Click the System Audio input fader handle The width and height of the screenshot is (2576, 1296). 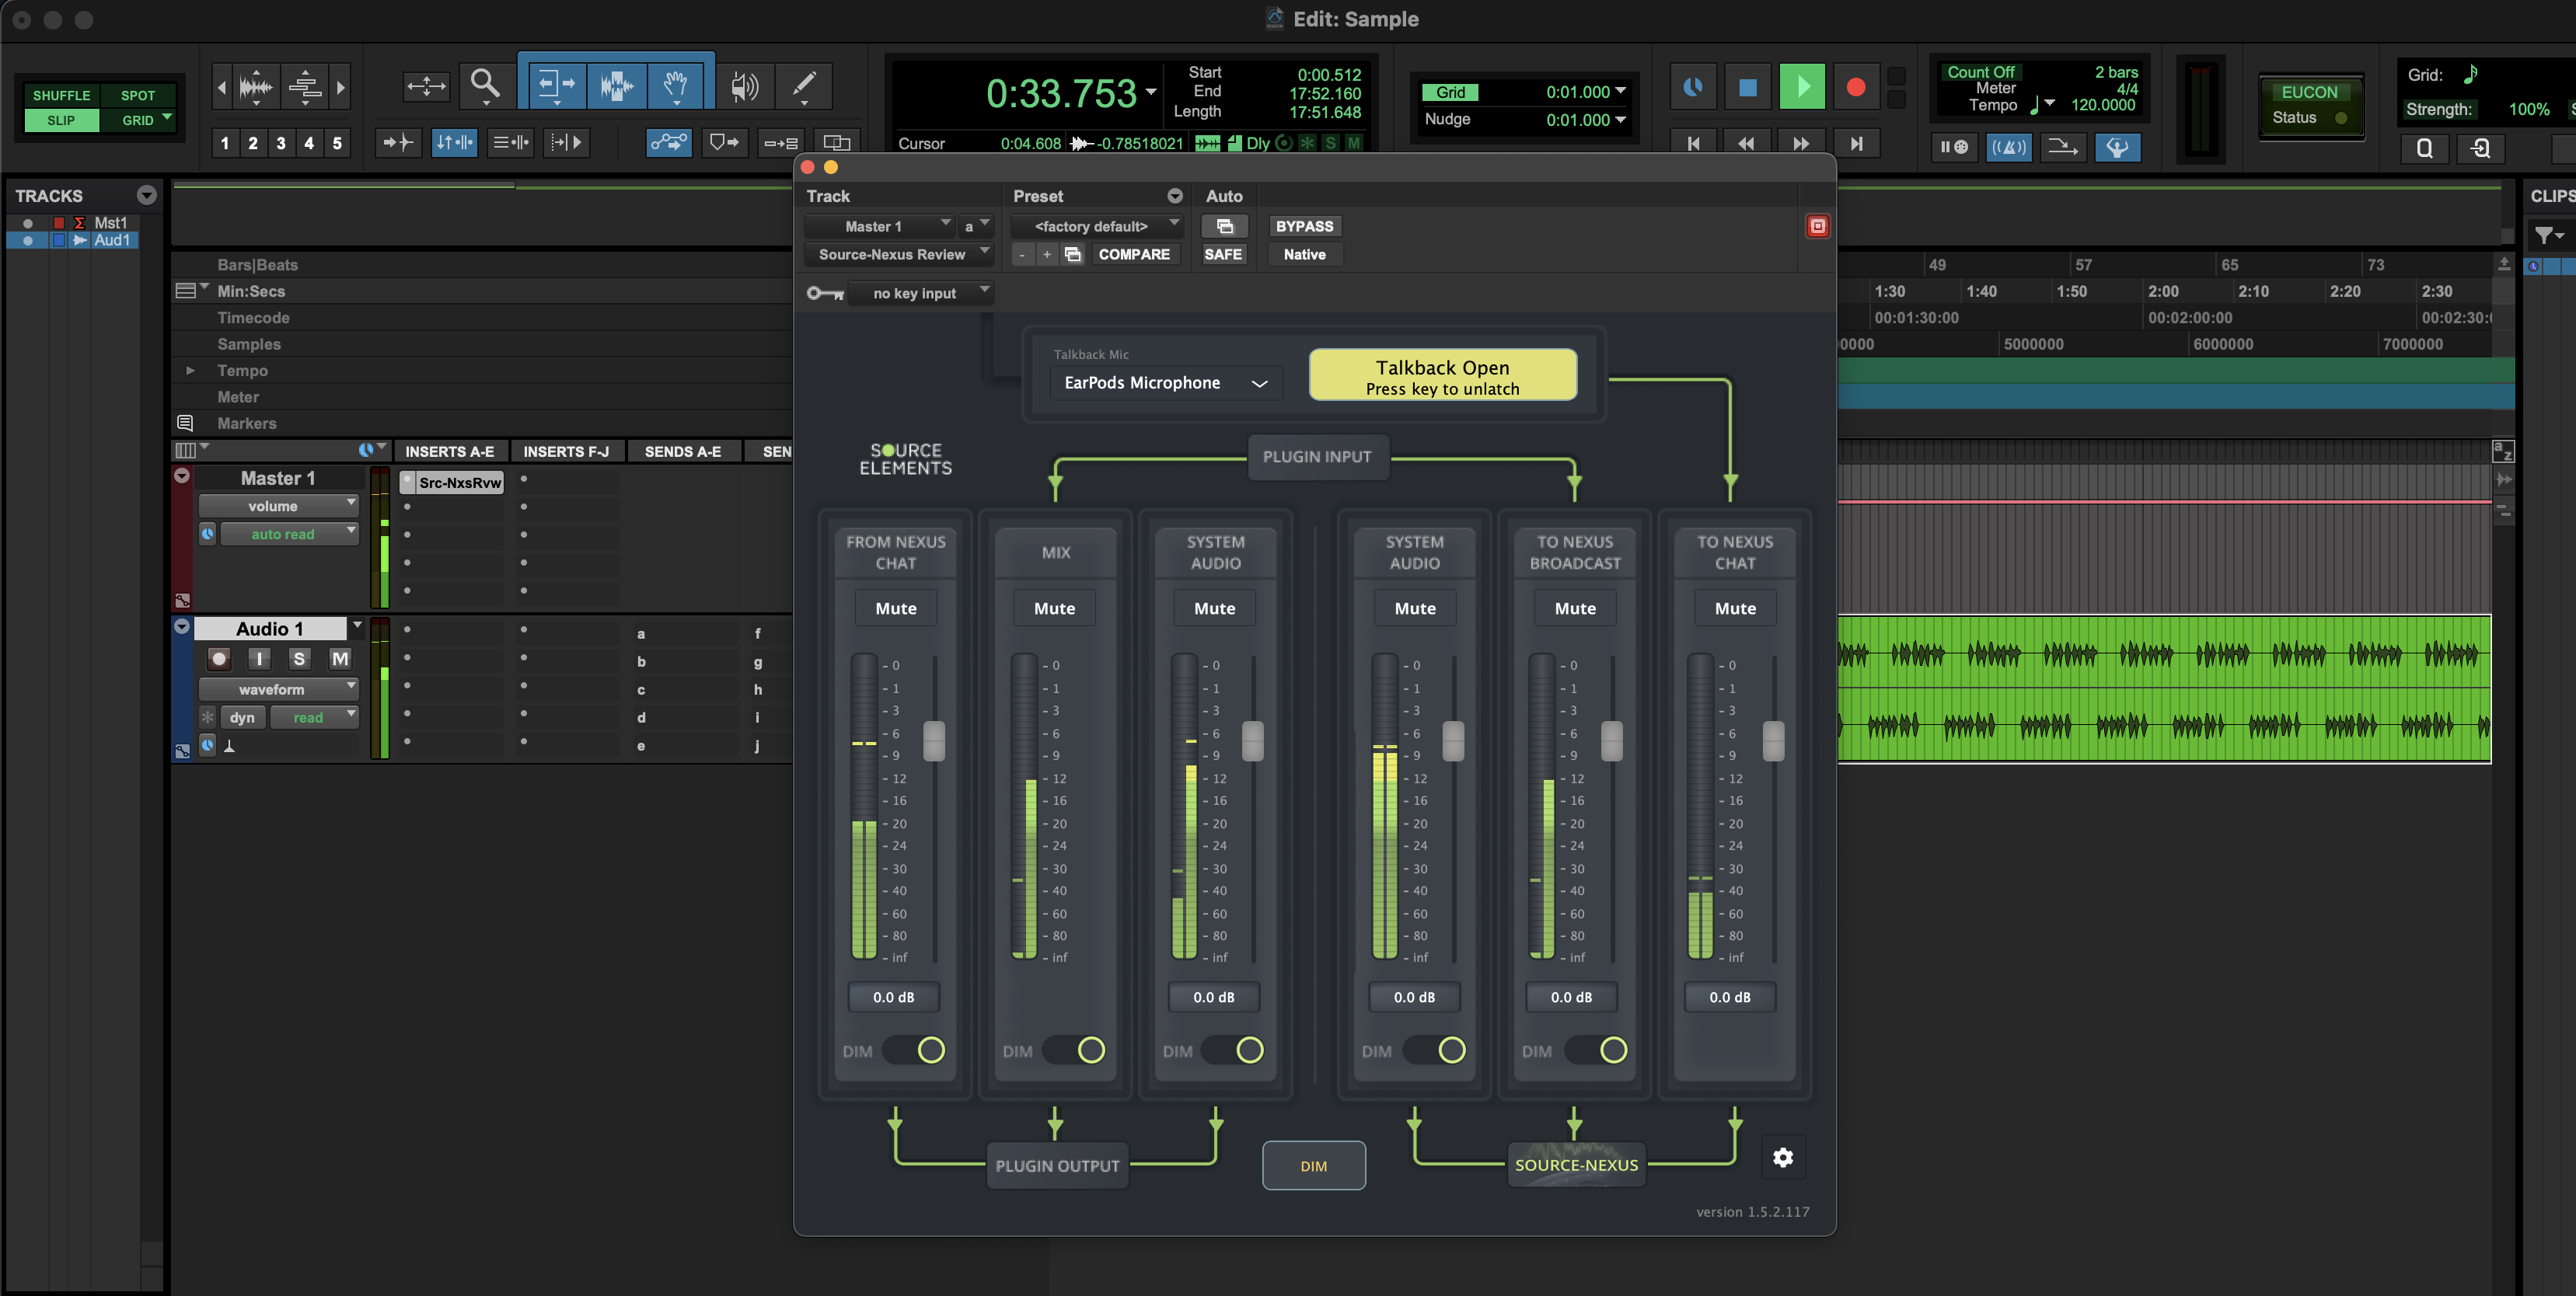(x=1252, y=740)
